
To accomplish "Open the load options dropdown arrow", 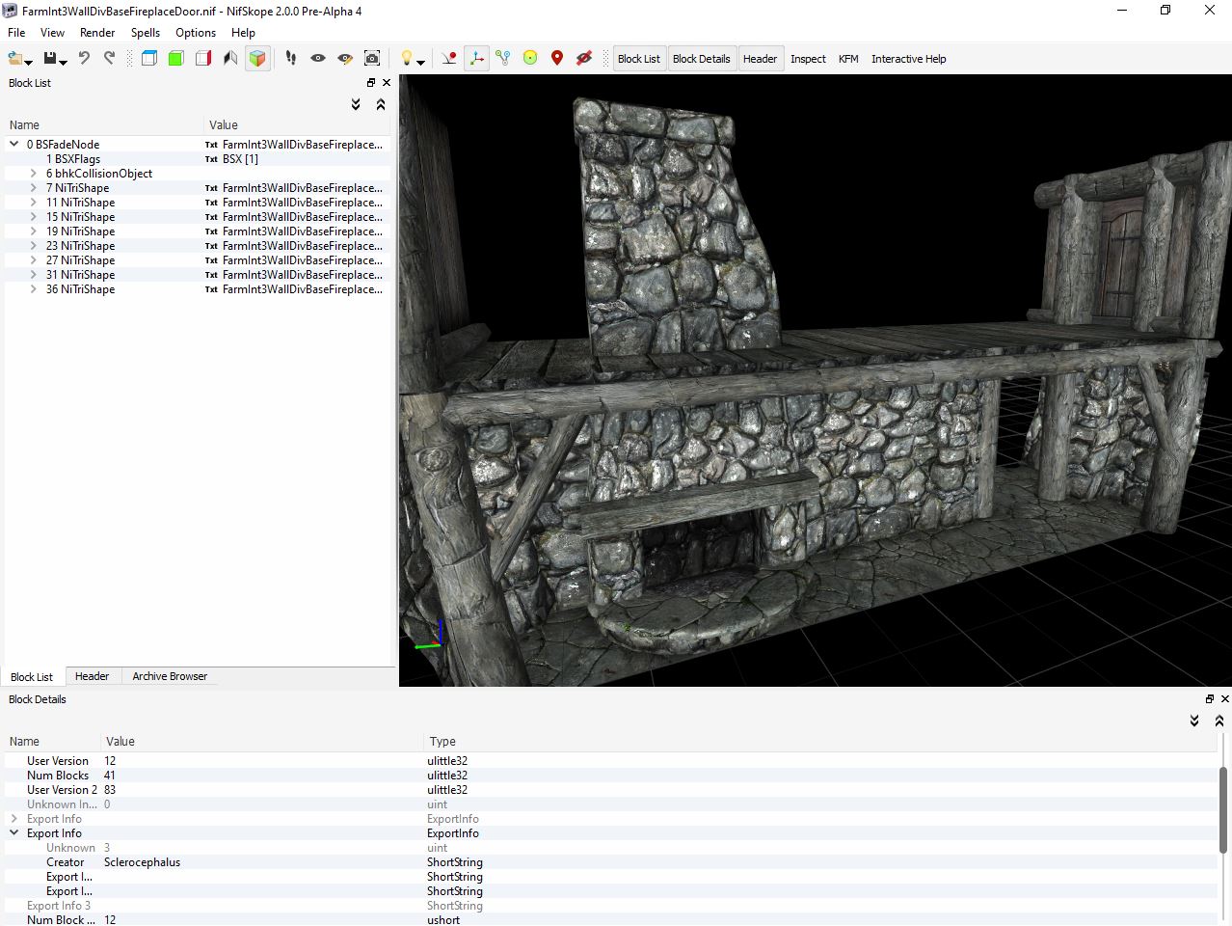I will coord(29,62).
